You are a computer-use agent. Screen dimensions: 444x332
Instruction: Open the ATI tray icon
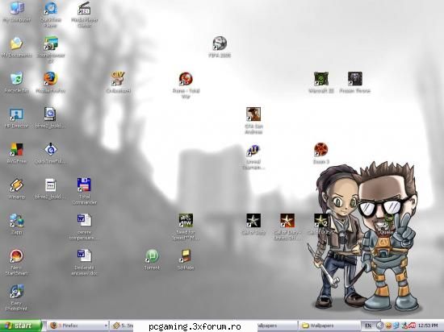pos(412,326)
